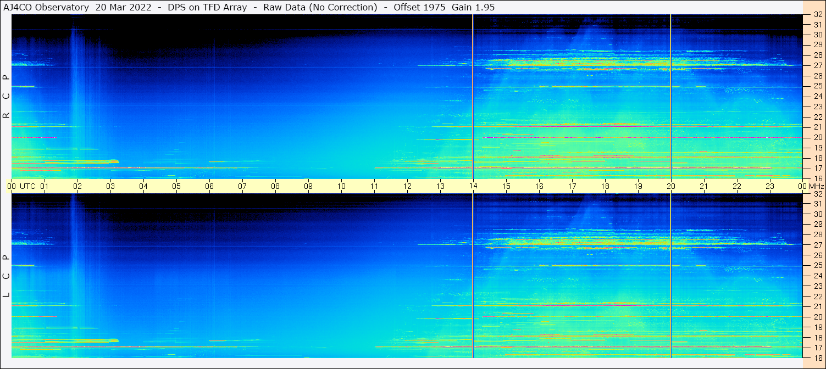Click hour '08' on the time axis

[275, 186]
